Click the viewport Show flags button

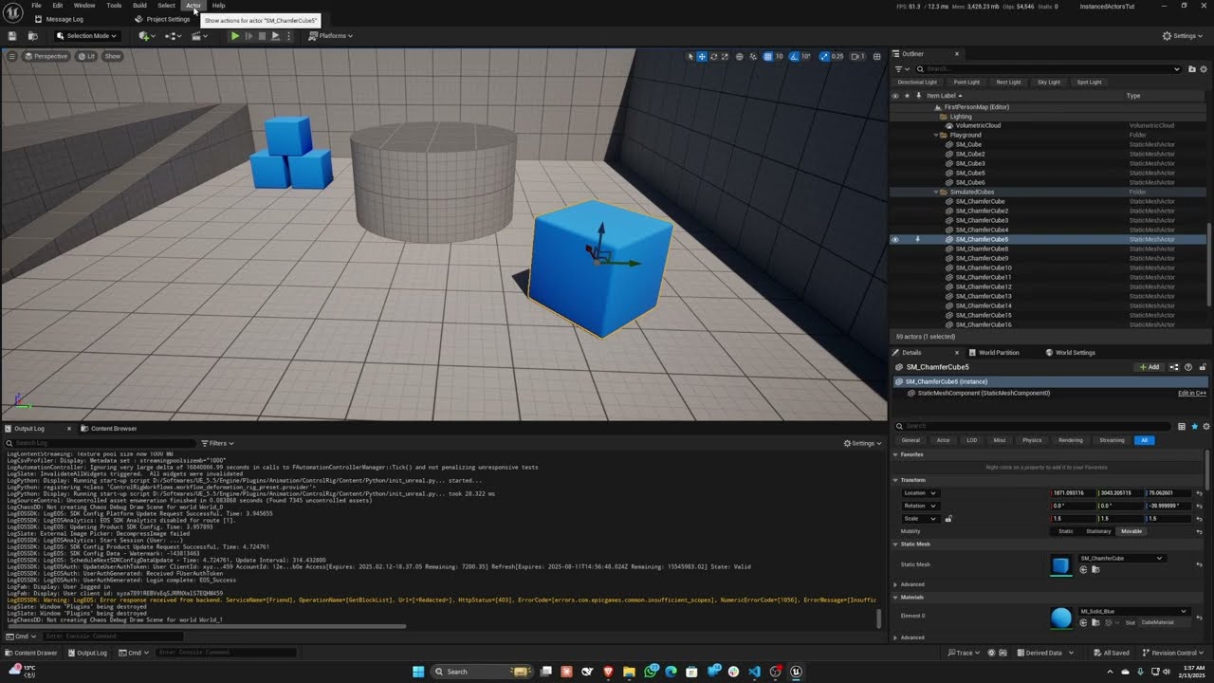[113, 56]
